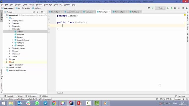Expand the generics folder

(x=9, y=26)
